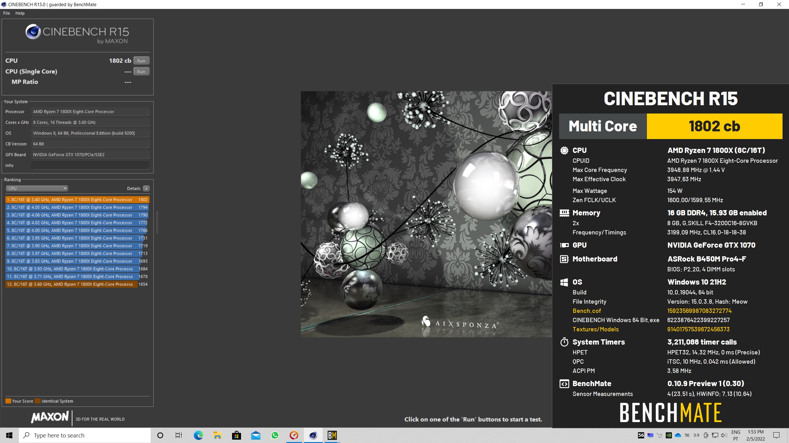The image size is (789, 443).
Task: Open the File menu
Action: 6,13
